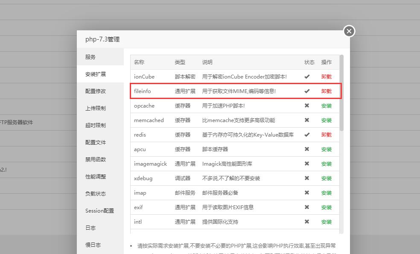Click the imagemagick extension name

(150, 163)
